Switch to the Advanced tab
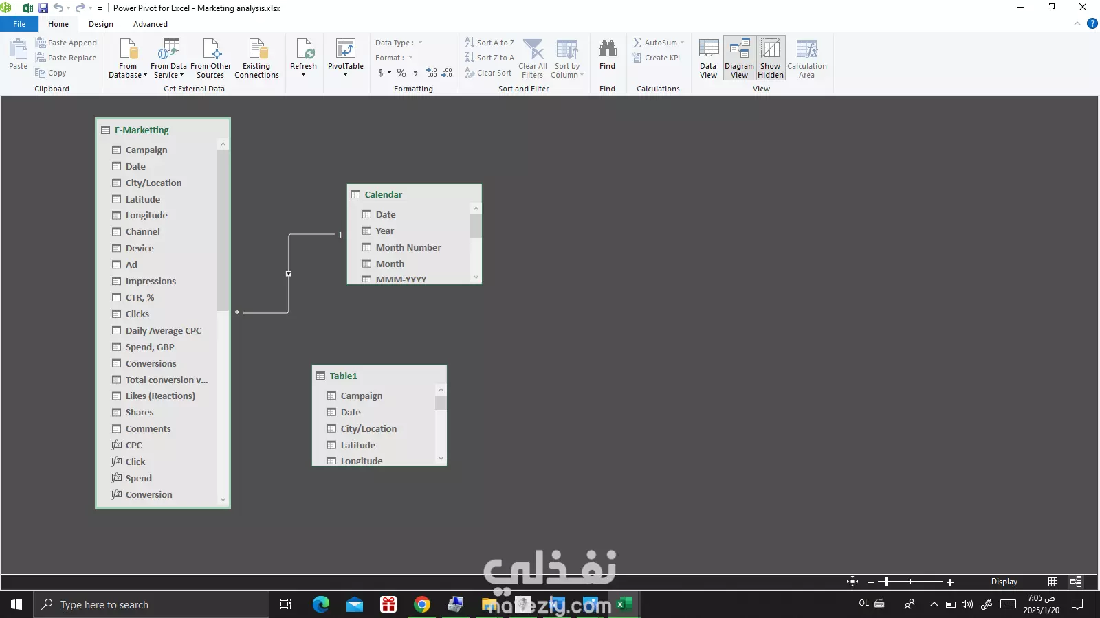This screenshot has height=618, width=1100. tap(151, 24)
